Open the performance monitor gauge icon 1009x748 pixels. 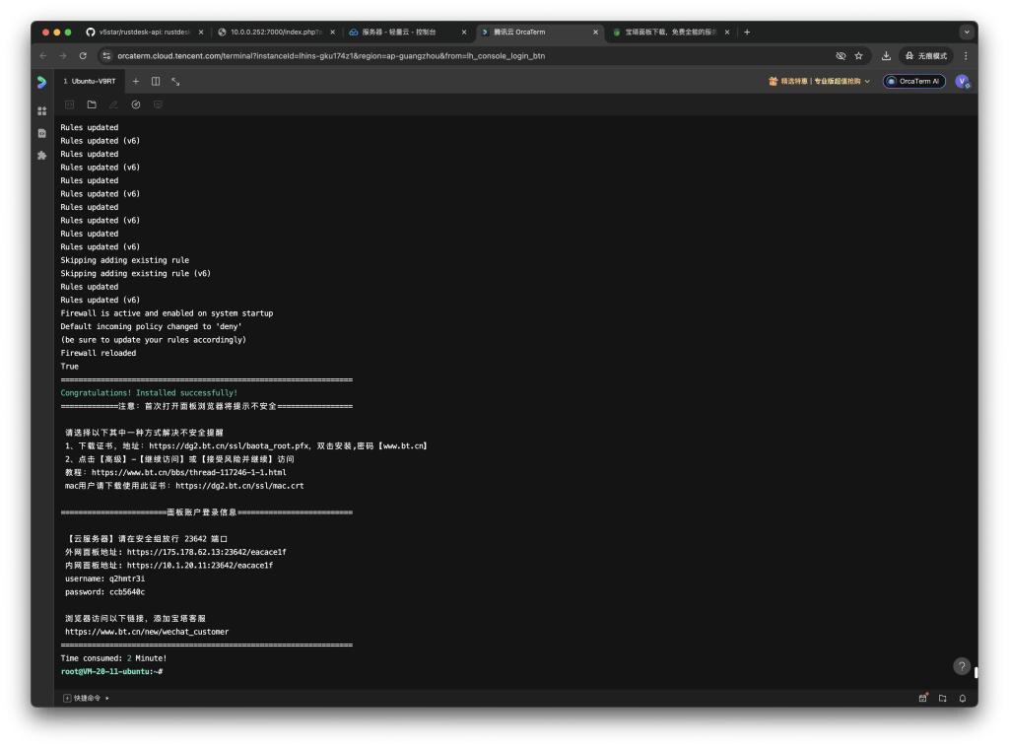click(x=136, y=104)
